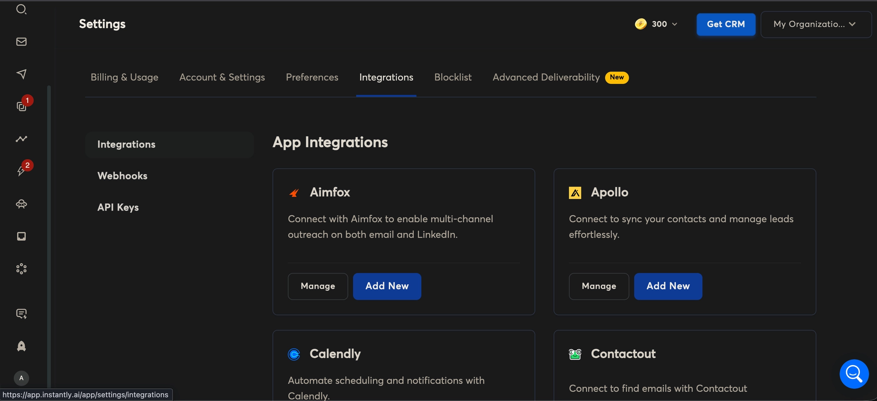Open the Advanced Deliverability tab
This screenshot has width=877, height=401.
546,77
